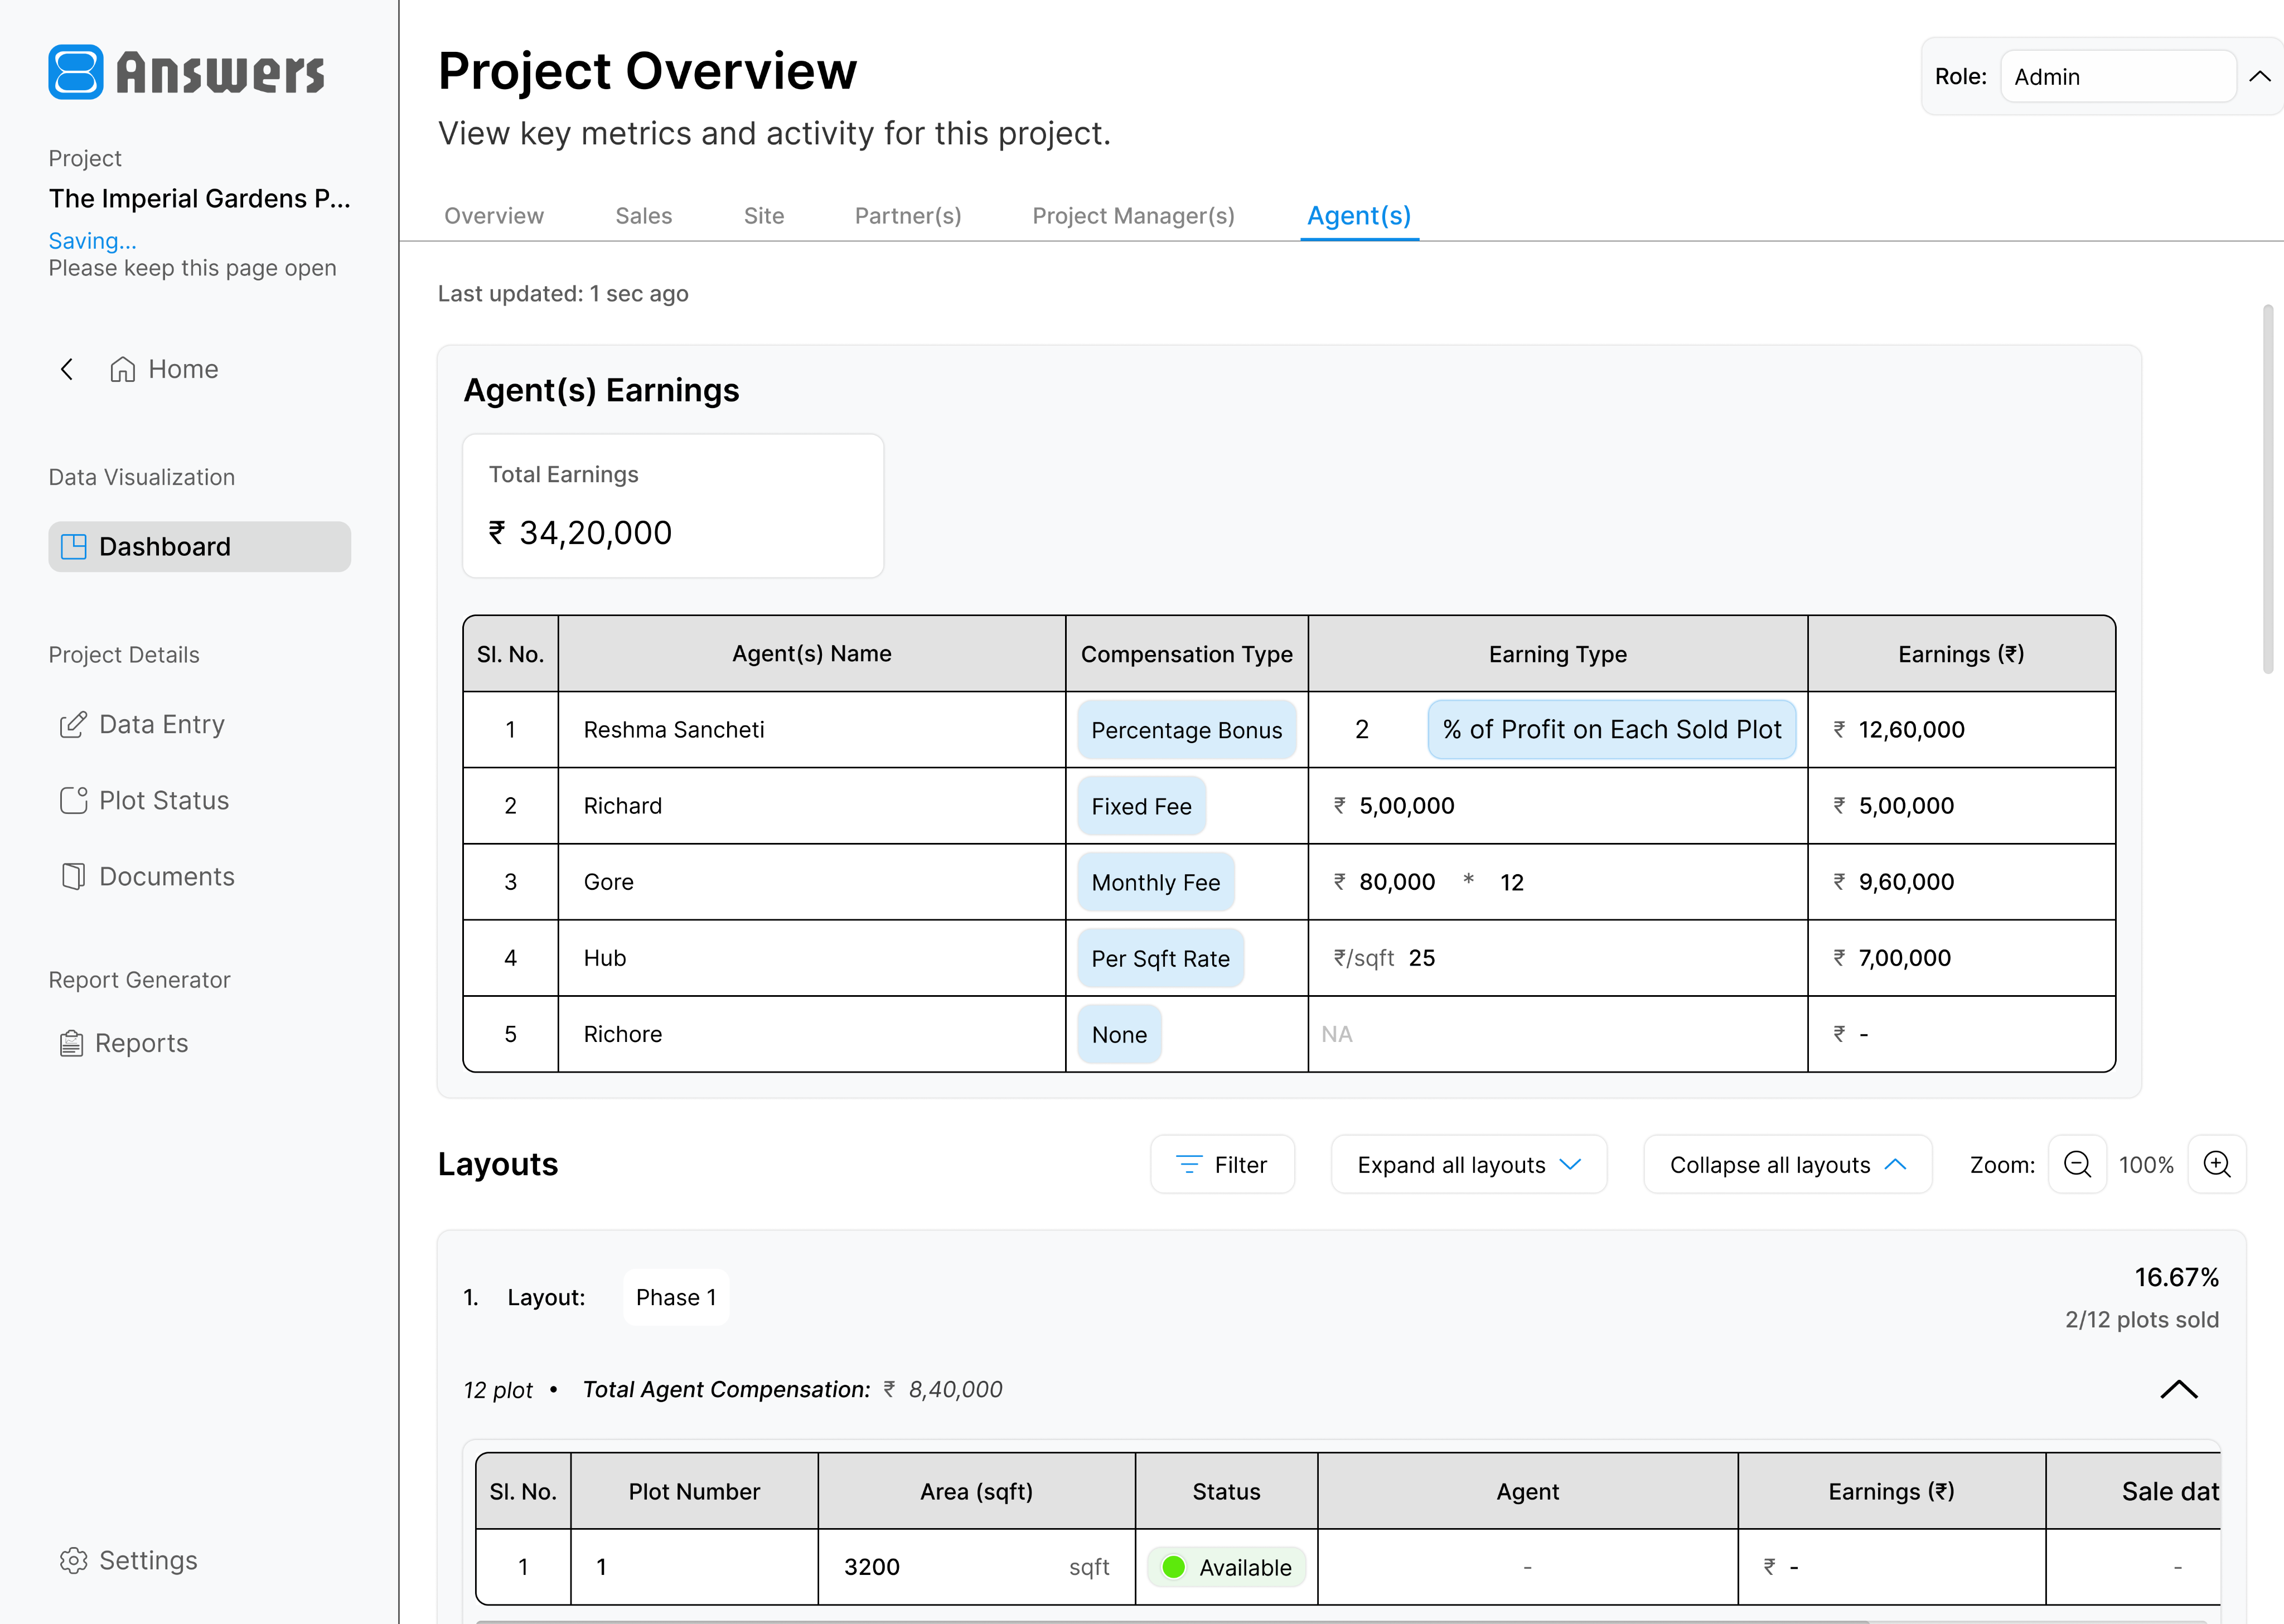Click Gore's months count 12 field
The height and width of the screenshot is (1624, 2284).
click(1512, 882)
